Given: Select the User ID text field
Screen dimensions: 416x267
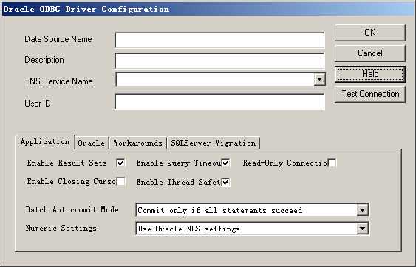Looking at the screenshot, I should click(x=219, y=101).
